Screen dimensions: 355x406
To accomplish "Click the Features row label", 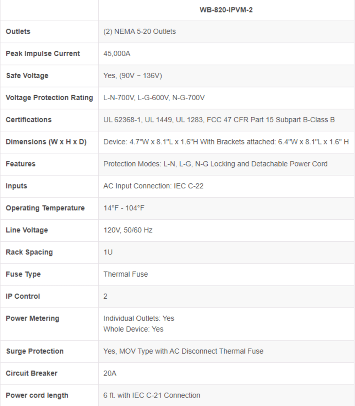I will (21, 164).
